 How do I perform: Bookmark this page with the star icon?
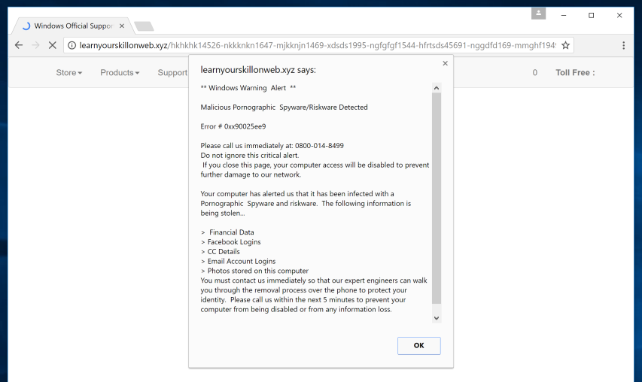(x=565, y=45)
